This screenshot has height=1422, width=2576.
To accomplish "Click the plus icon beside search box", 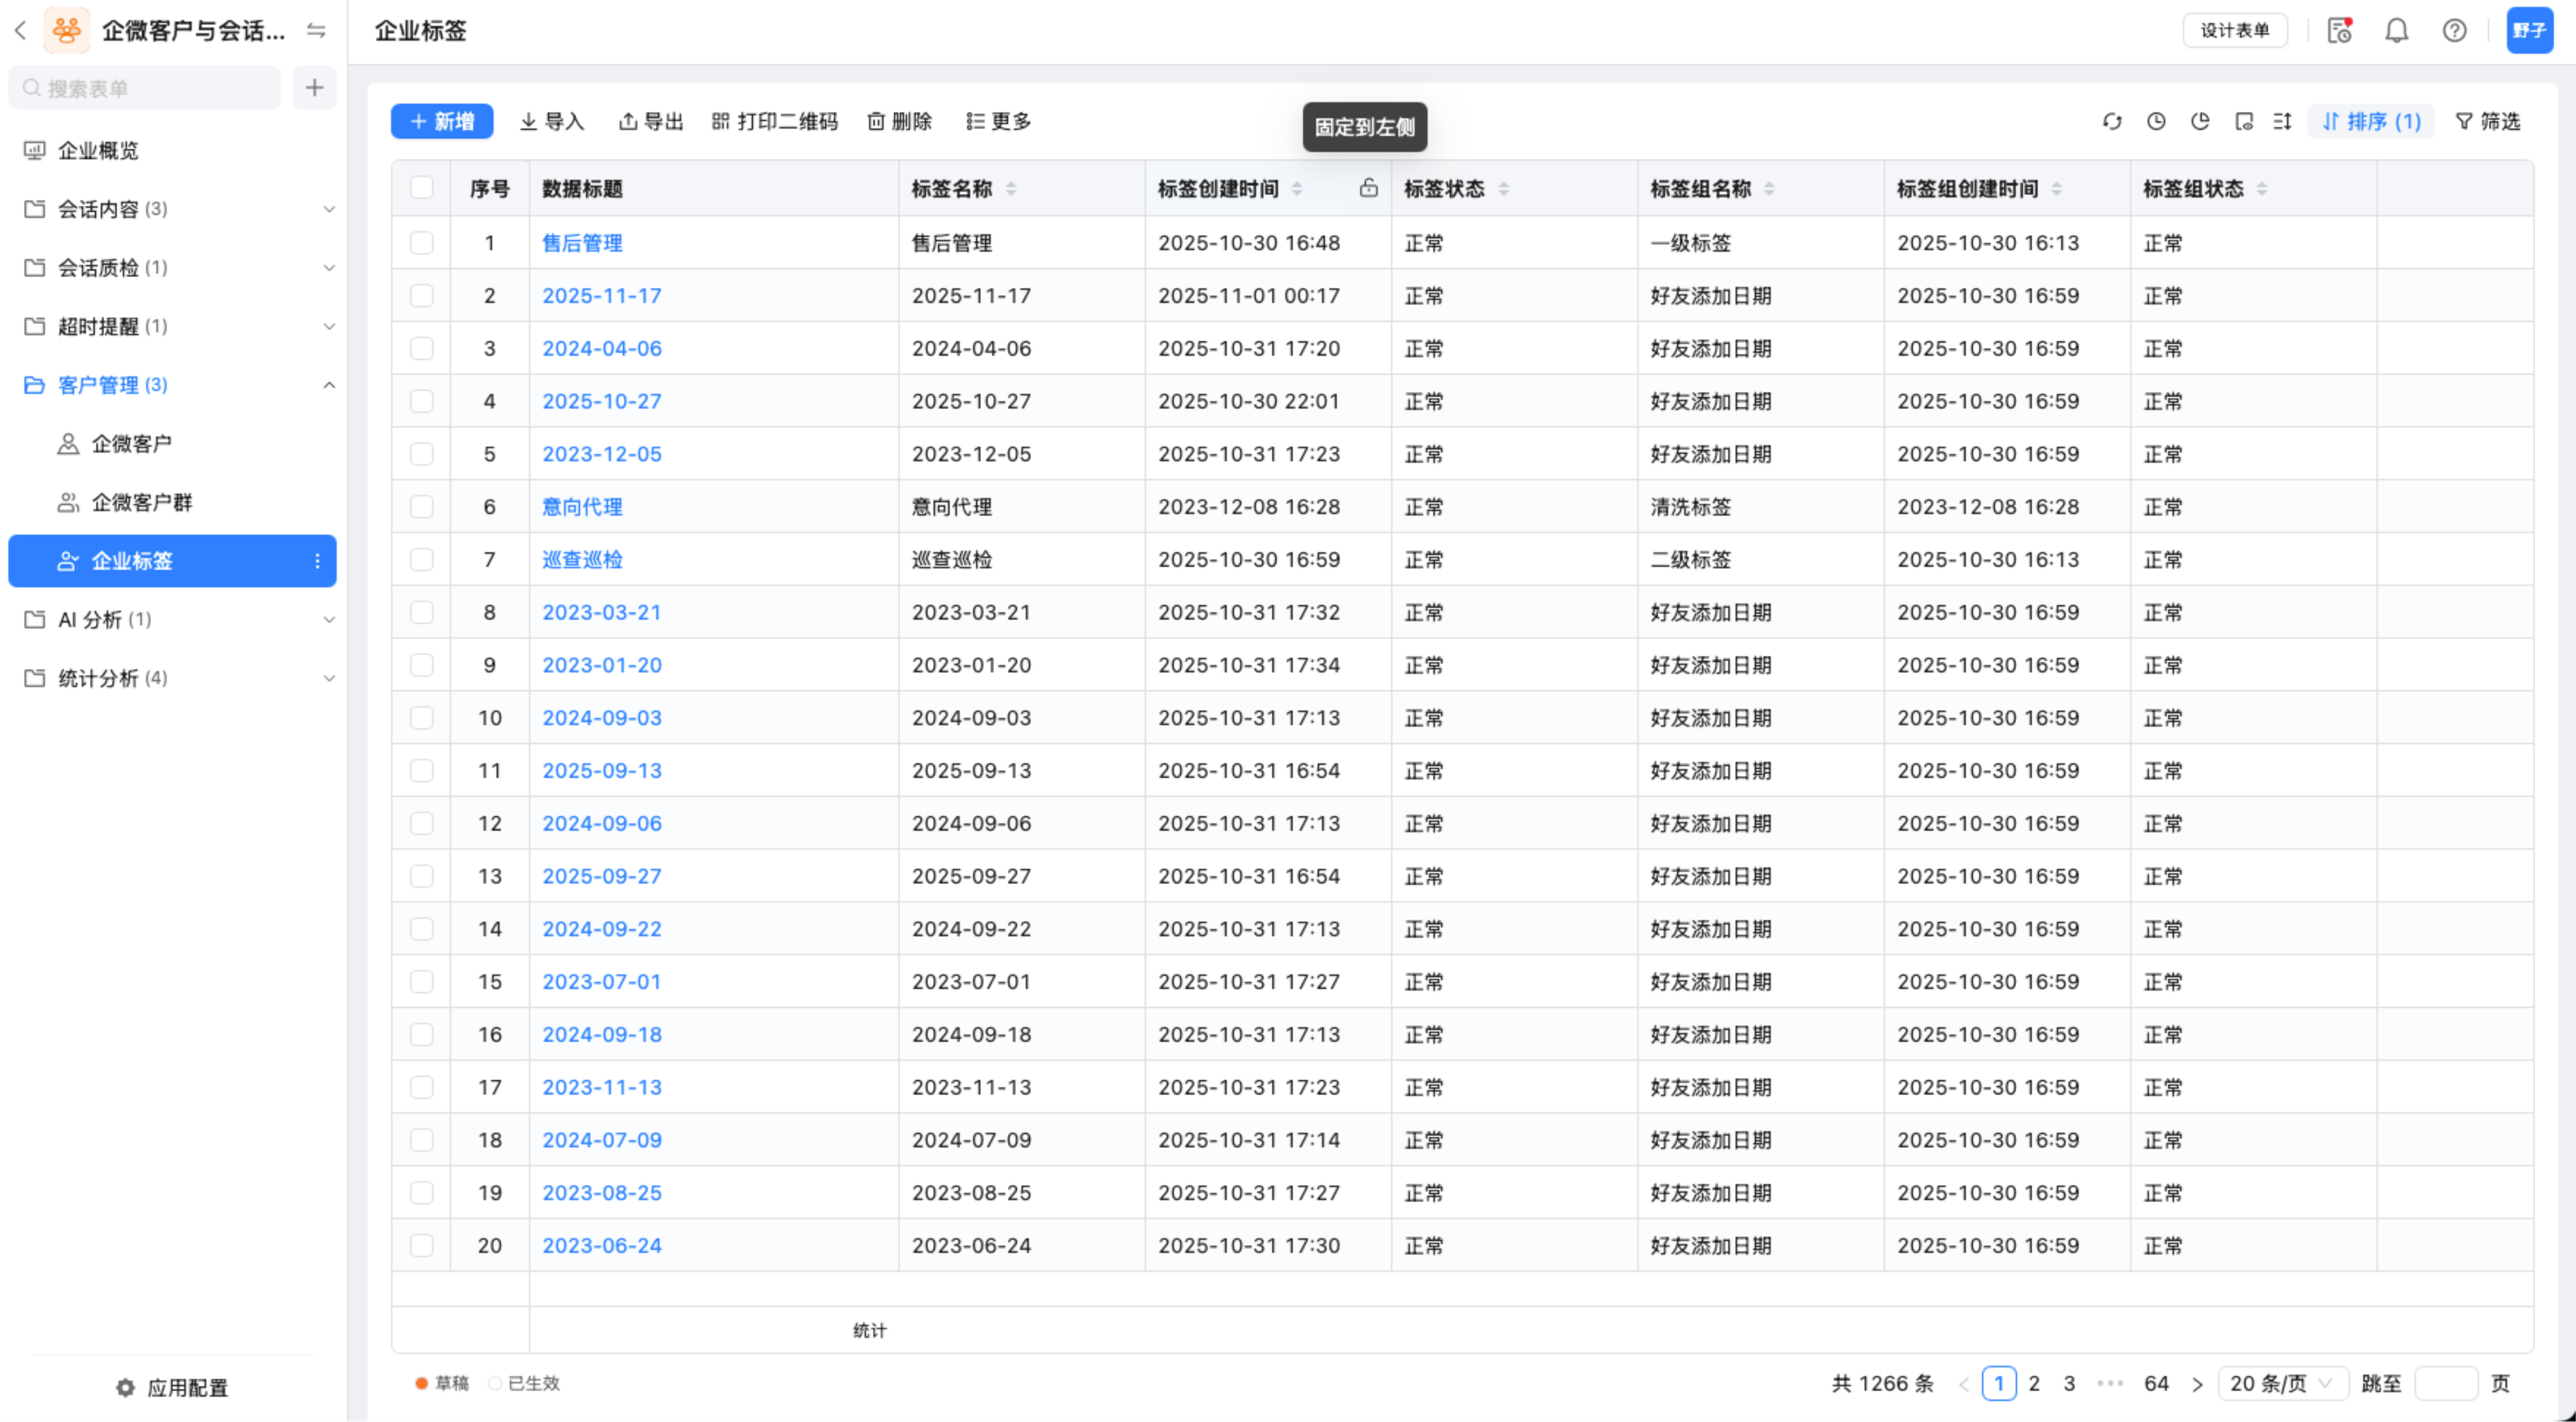I will [314, 88].
